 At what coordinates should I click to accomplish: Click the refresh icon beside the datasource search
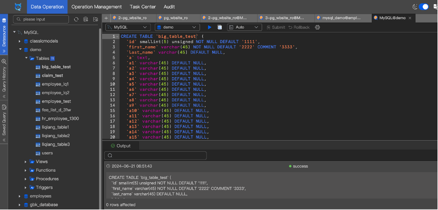(77, 19)
